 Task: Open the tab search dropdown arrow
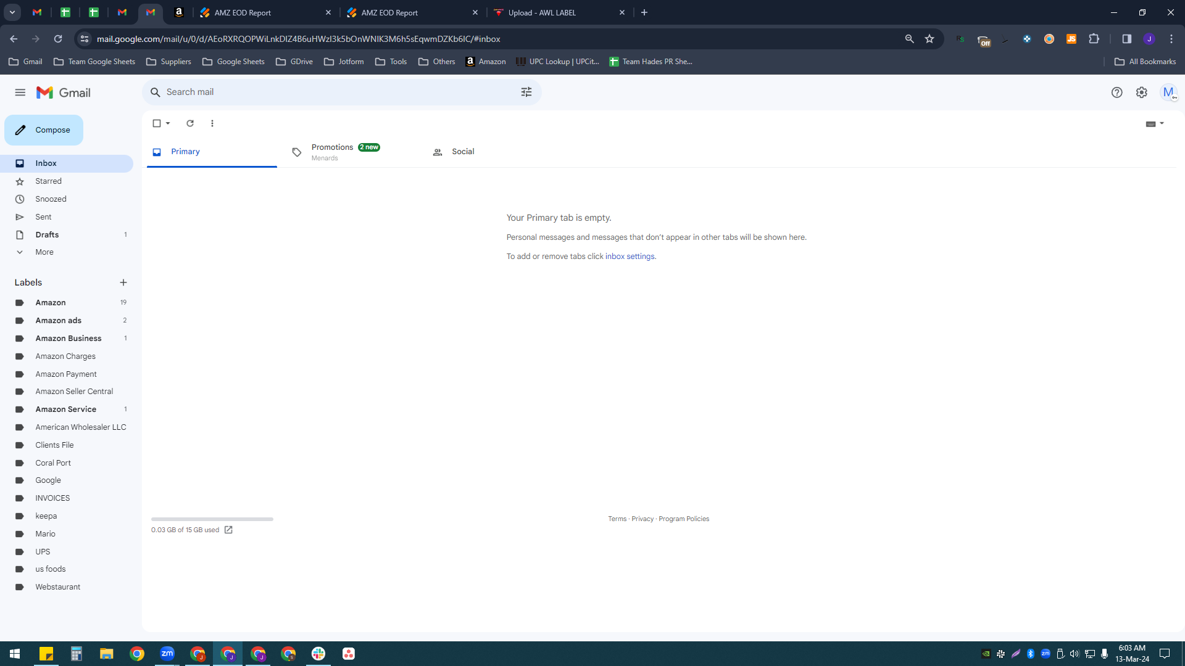12,12
